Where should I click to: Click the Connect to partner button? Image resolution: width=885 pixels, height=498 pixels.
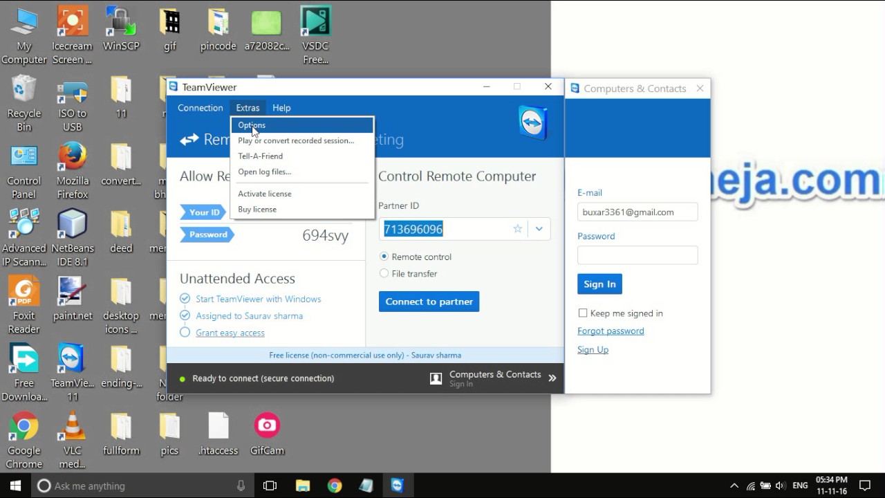tap(429, 302)
